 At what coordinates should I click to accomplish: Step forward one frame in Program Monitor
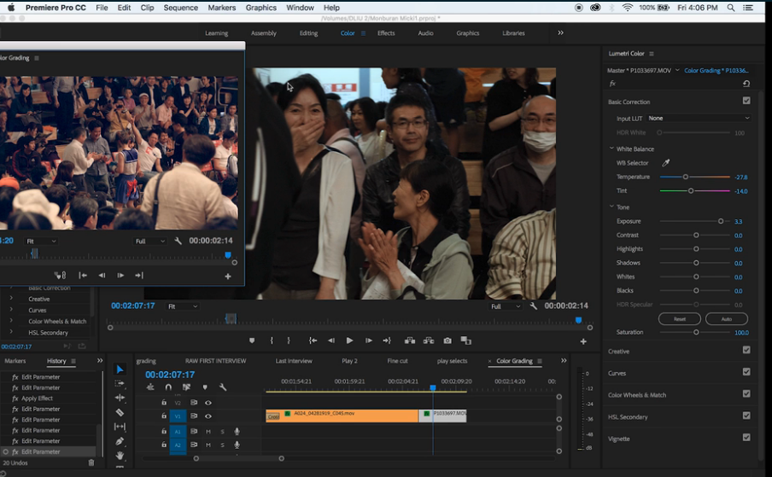(368, 340)
